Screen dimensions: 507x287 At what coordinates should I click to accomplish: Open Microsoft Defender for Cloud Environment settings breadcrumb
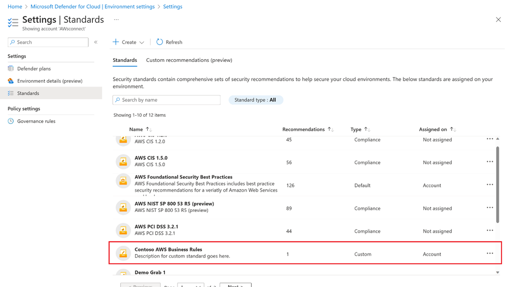pos(92,7)
